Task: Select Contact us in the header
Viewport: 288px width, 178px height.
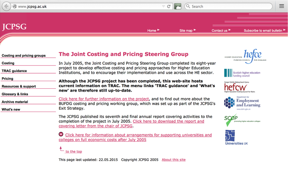Action: coord(220,30)
